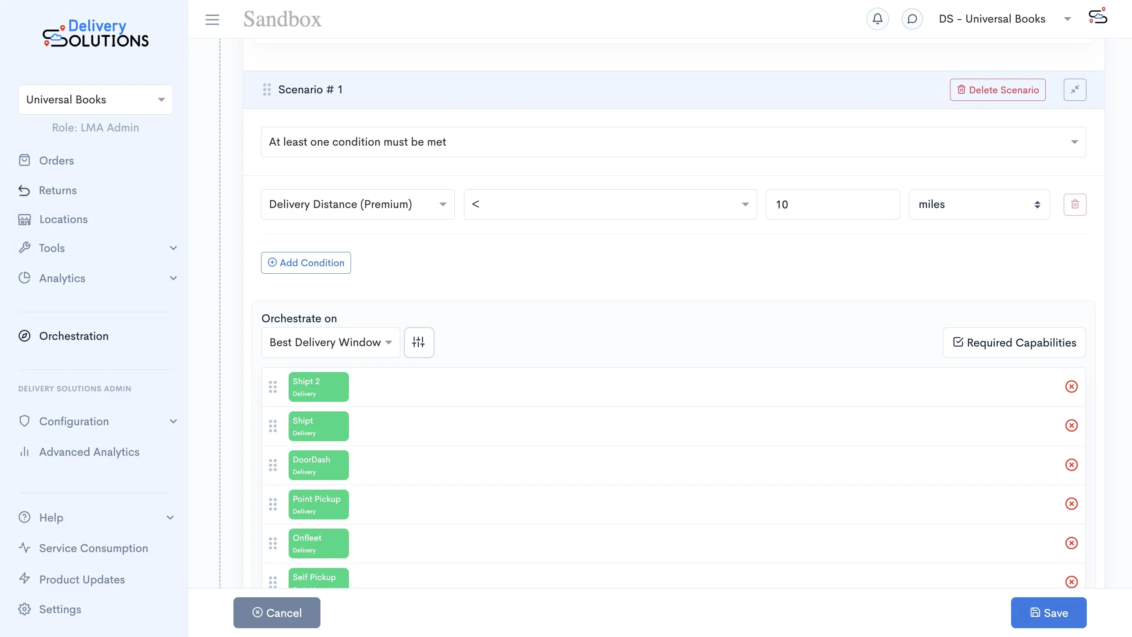The image size is (1132, 637).
Task: Click the distance value field showing 10
Action: click(x=833, y=204)
